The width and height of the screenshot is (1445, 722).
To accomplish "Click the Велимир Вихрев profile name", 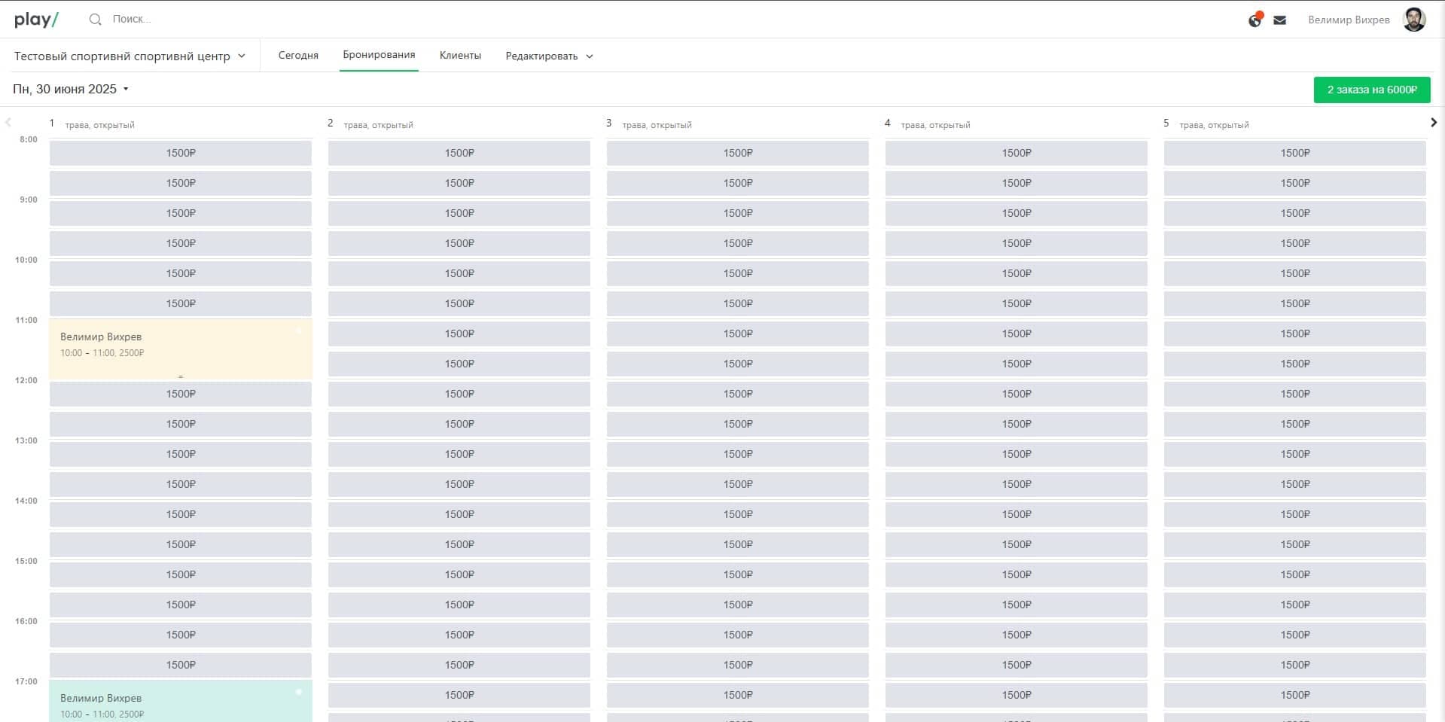I will point(1348,20).
